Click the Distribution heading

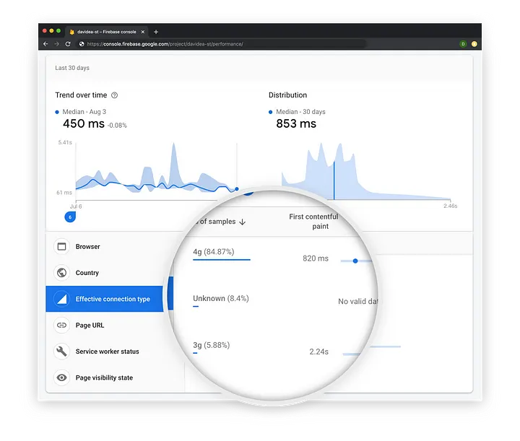[288, 95]
